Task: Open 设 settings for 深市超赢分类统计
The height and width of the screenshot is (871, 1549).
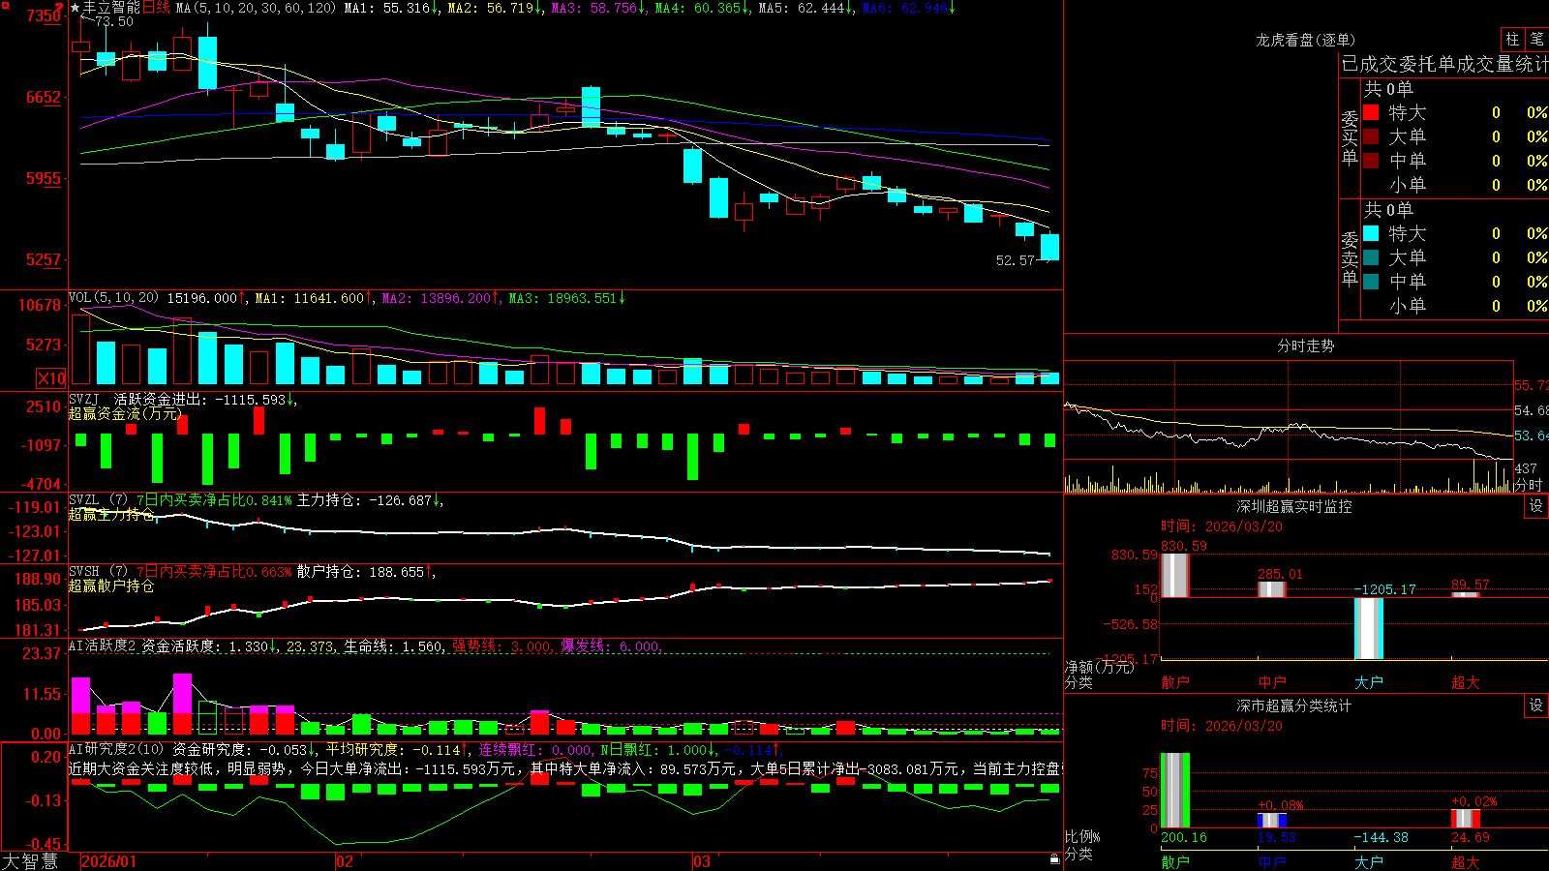Action: [x=1536, y=706]
